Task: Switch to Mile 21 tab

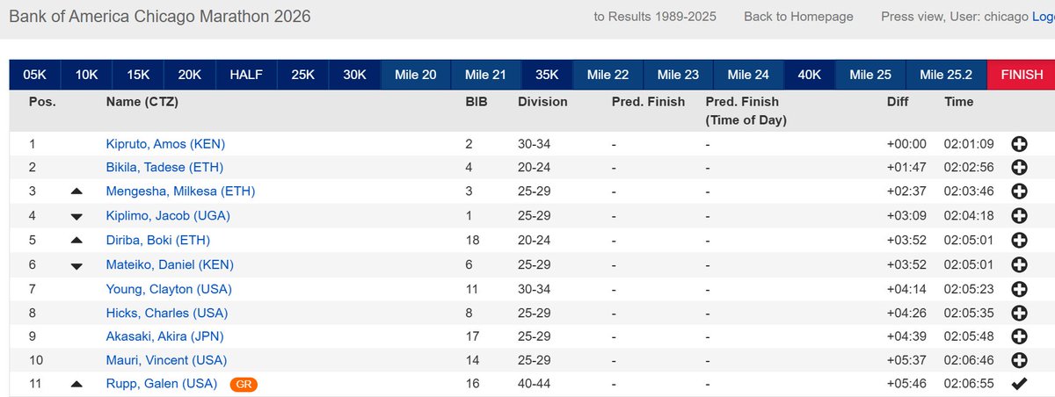Action: click(486, 75)
